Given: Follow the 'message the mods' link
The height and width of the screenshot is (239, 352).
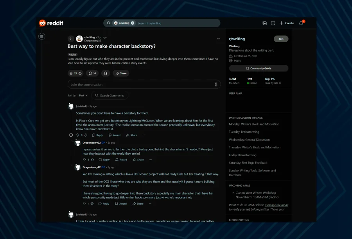Looking at the screenshot, I should tap(277, 205).
